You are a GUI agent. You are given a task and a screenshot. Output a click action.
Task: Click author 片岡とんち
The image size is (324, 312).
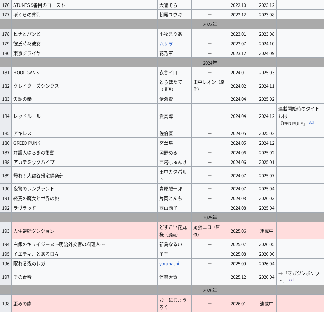pos(171,198)
